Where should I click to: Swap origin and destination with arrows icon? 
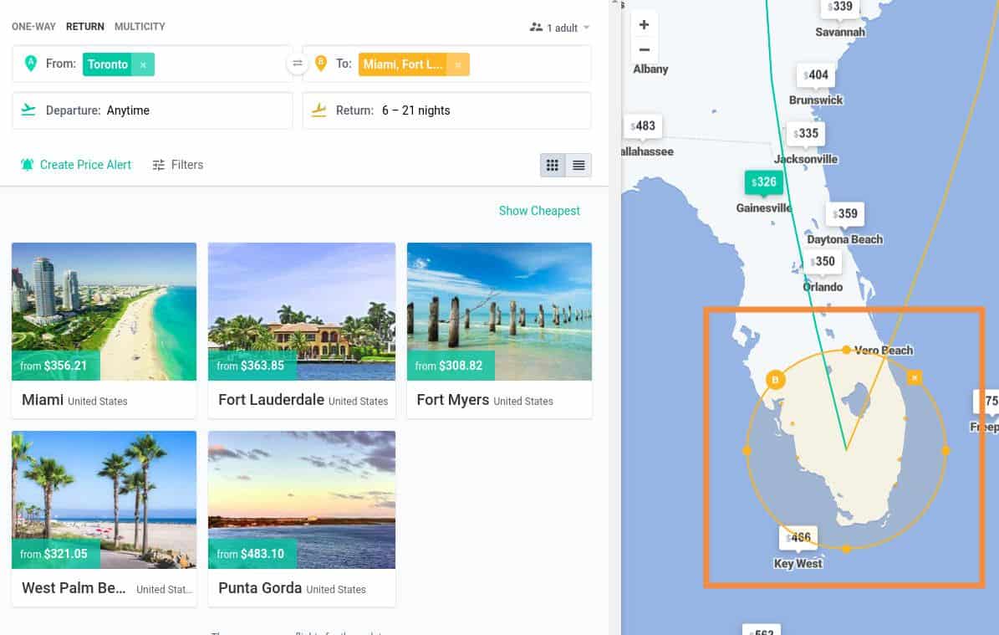click(x=298, y=63)
